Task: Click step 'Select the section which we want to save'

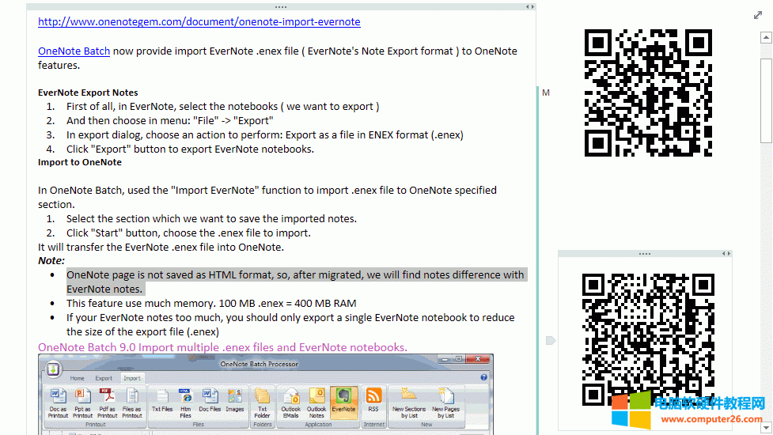Action: [x=211, y=219]
